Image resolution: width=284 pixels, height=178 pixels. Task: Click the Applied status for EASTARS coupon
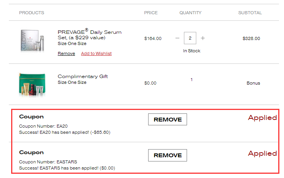[x=262, y=153]
